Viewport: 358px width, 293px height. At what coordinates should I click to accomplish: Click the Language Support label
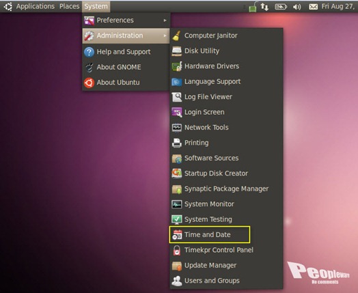tap(212, 82)
